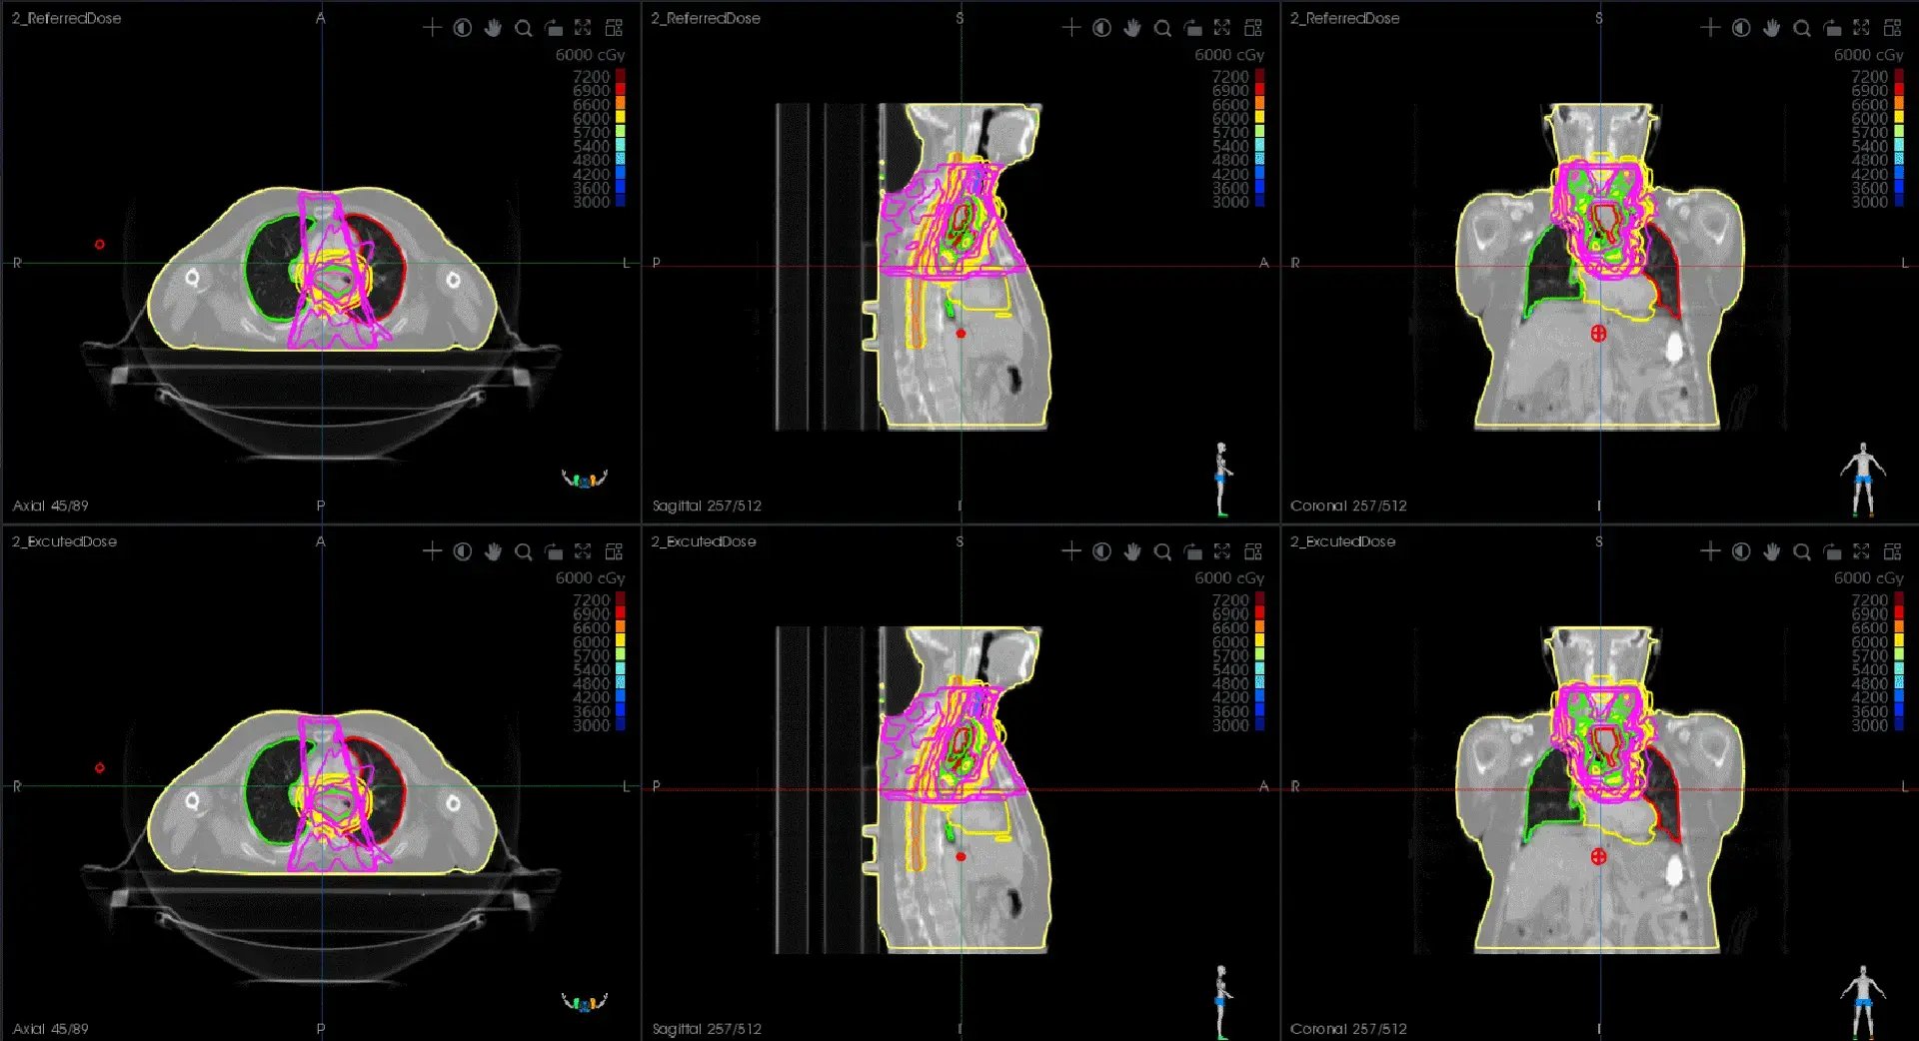The width and height of the screenshot is (1919, 1041).
Task: Click the 6000 yellow swatch in ReferredDose sagittal legend
Action: (1259, 118)
